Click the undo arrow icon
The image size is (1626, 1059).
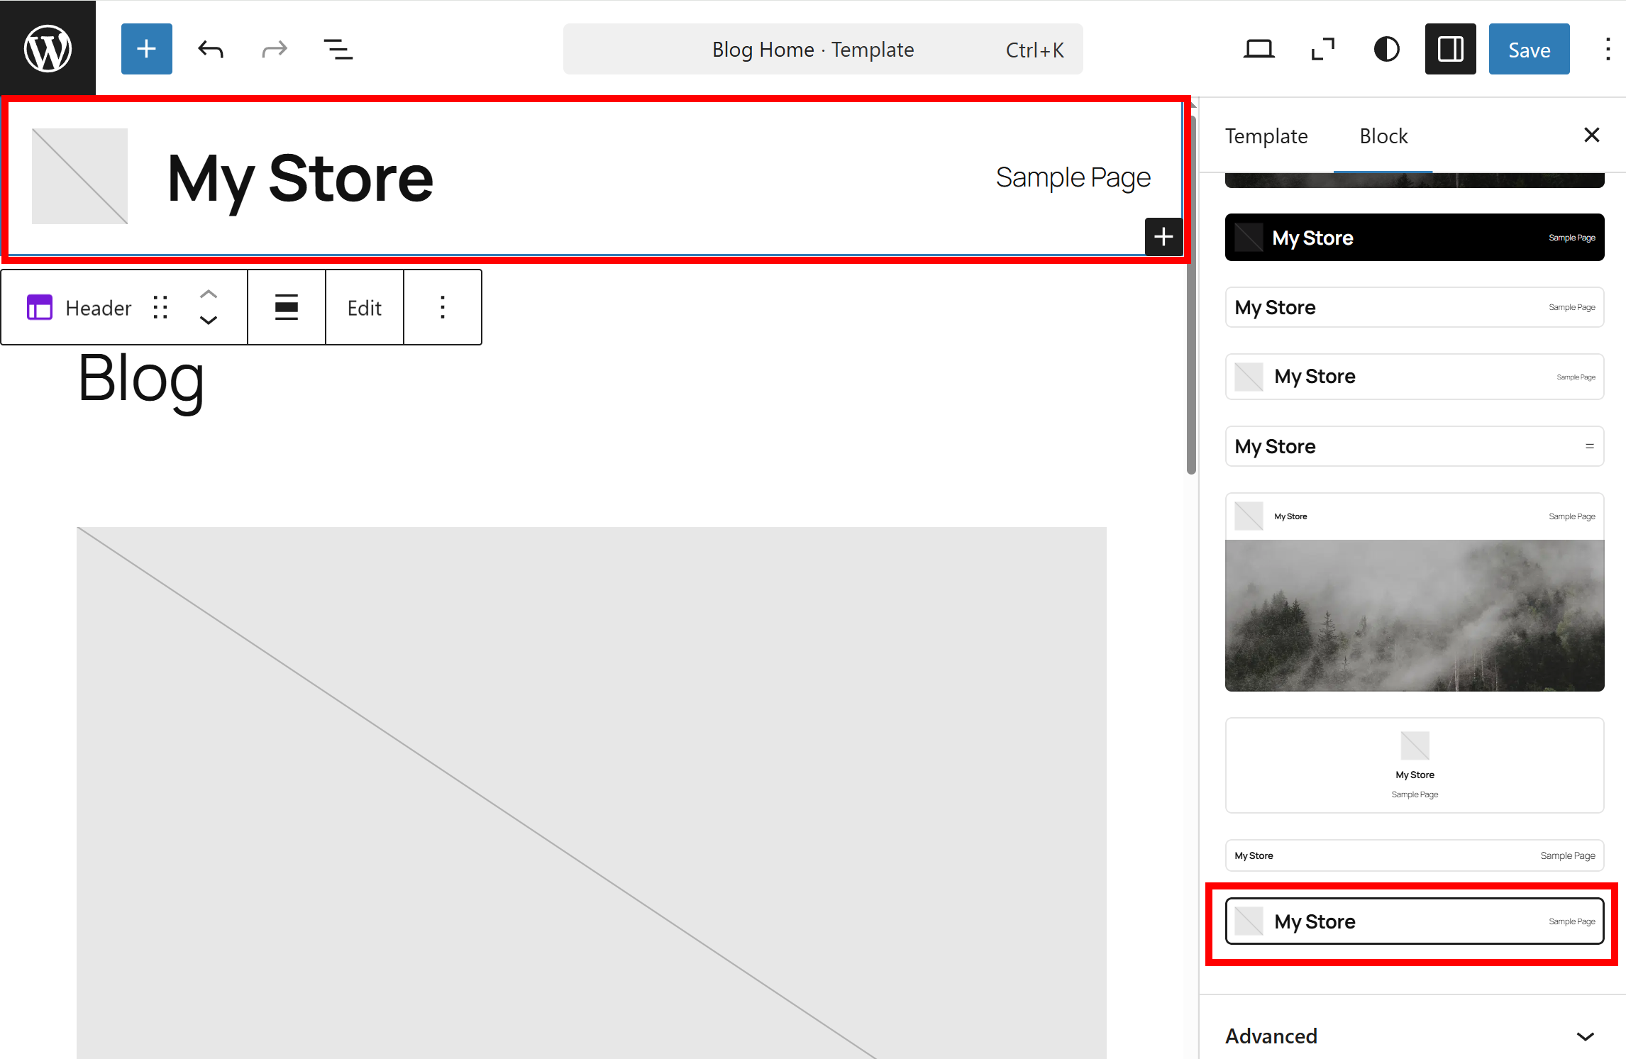(211, 50)
